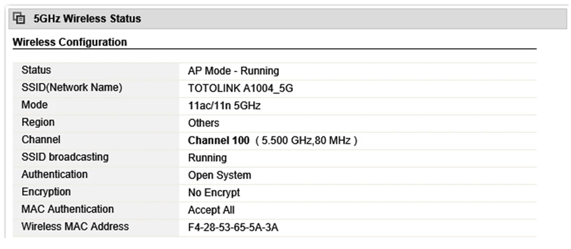The height and width of the screenshot is (249, 571).
Task: Click the bold Channel 100 text
Action: point(218,140)
